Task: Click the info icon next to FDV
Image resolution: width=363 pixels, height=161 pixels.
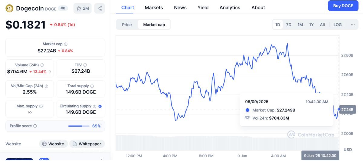Action: click(85, 65)
